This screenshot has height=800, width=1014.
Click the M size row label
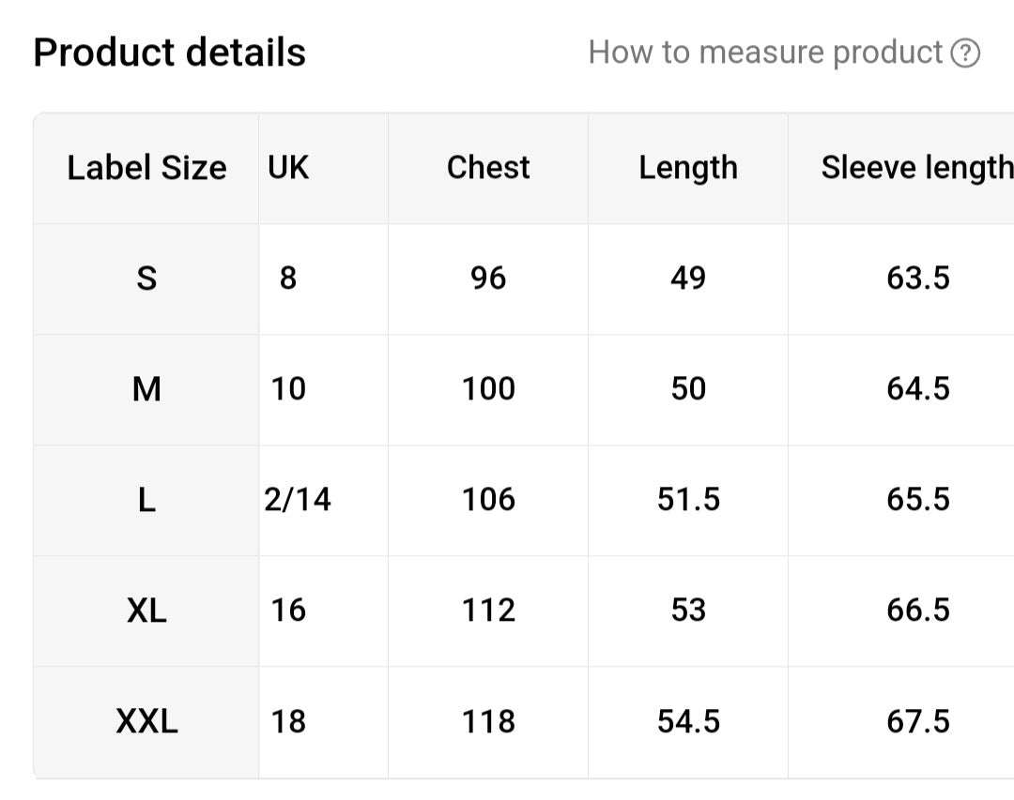click(146, 389)
